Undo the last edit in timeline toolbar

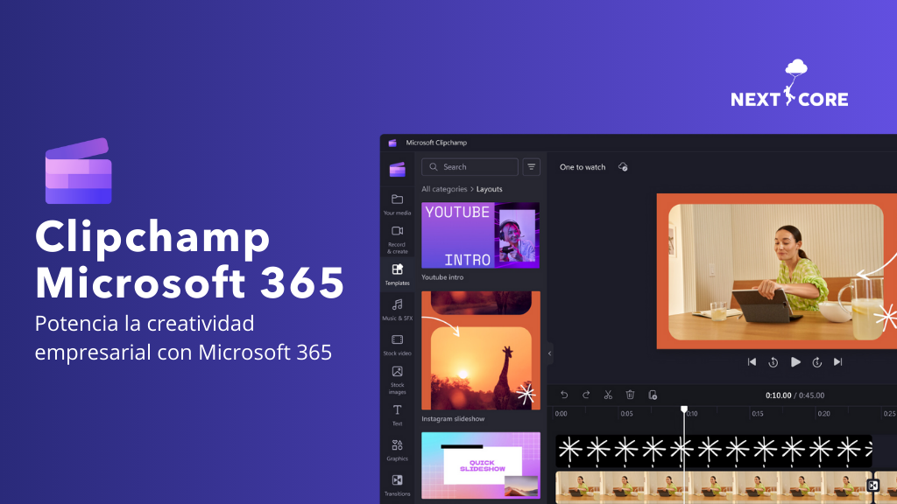pyautogui.click(x=564, y=395)
